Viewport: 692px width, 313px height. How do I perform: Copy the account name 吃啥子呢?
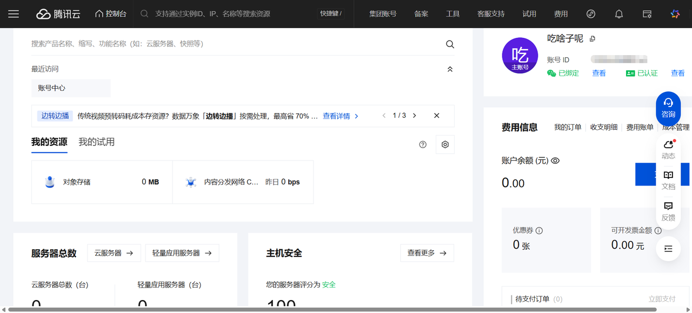point(593,39)
